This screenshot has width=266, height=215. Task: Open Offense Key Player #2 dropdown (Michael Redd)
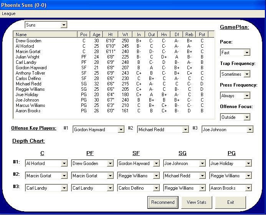click(163, 130)
